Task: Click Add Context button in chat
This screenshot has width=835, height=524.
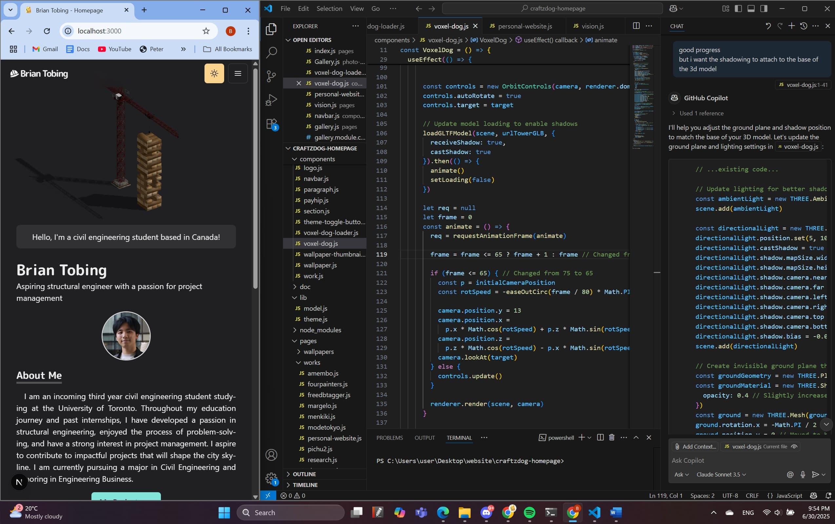Action: (695, 446)
